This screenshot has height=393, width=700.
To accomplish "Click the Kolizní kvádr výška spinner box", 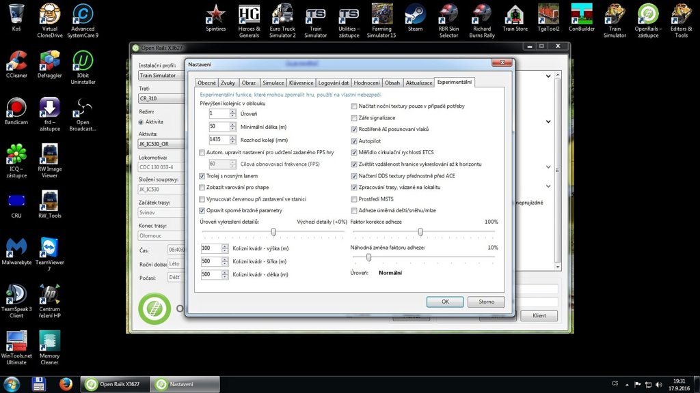I will click(x=211, y=248).
